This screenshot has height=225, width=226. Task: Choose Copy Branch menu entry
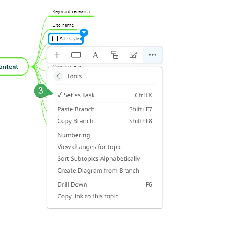click(x=105, y=121)
